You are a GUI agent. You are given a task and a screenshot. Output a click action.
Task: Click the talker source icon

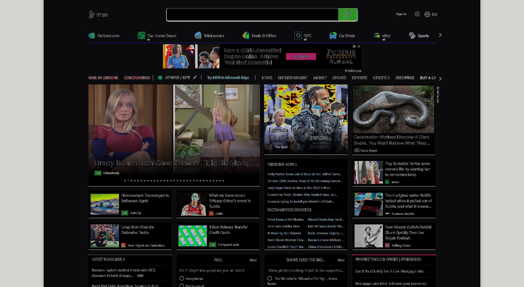click(387, 182)
